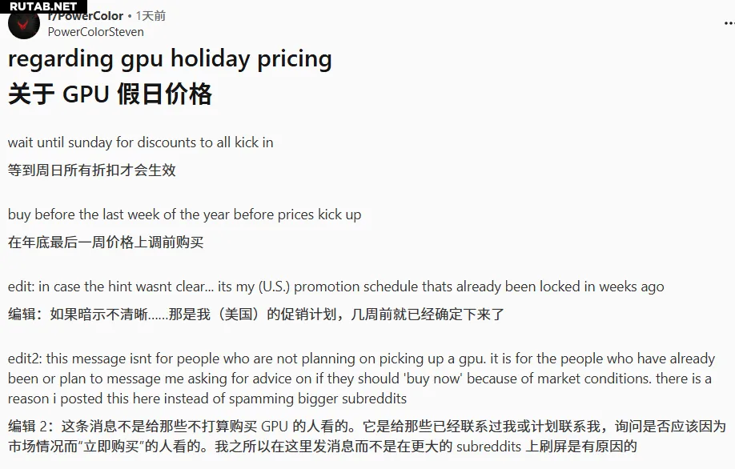Click the "1天前" post timestamp
The image size is (735, 469).
click(151, 15)
